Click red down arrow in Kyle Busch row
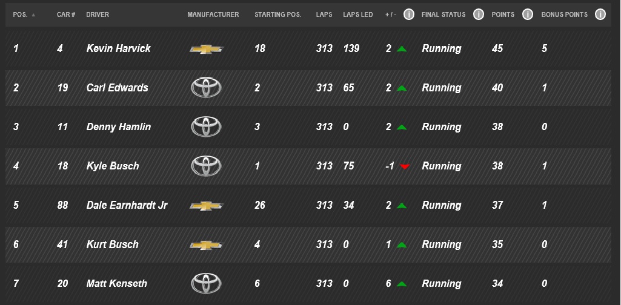Image resolution: width=621 pixels, height=305 pixels. (404, 166)
